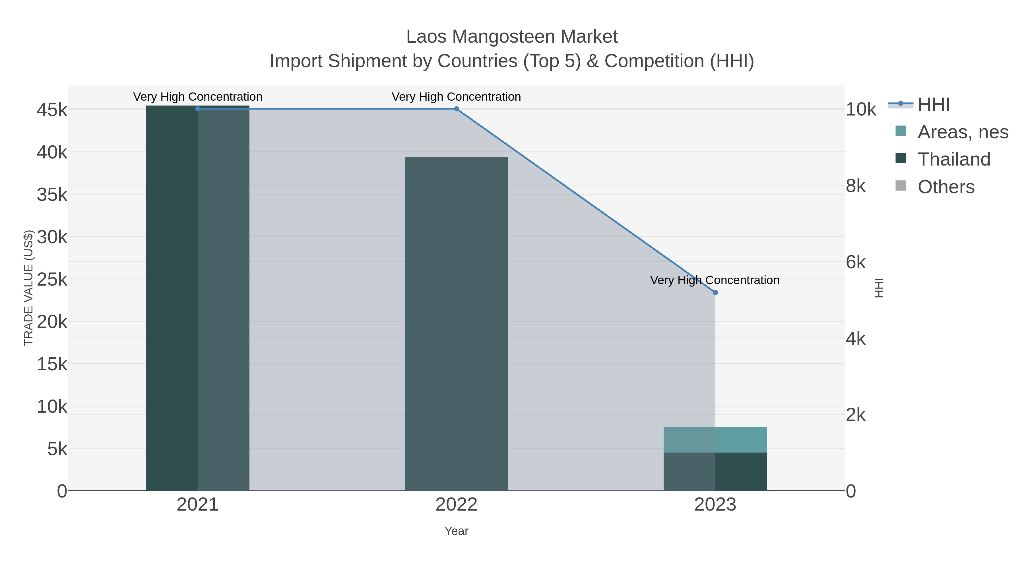
Task: Click the 30k left axis tick
Action: (52, 237)
